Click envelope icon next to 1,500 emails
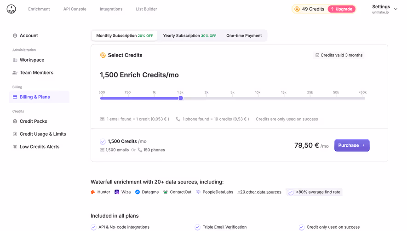Screen dimensions: 407x231 click(102, 150)
